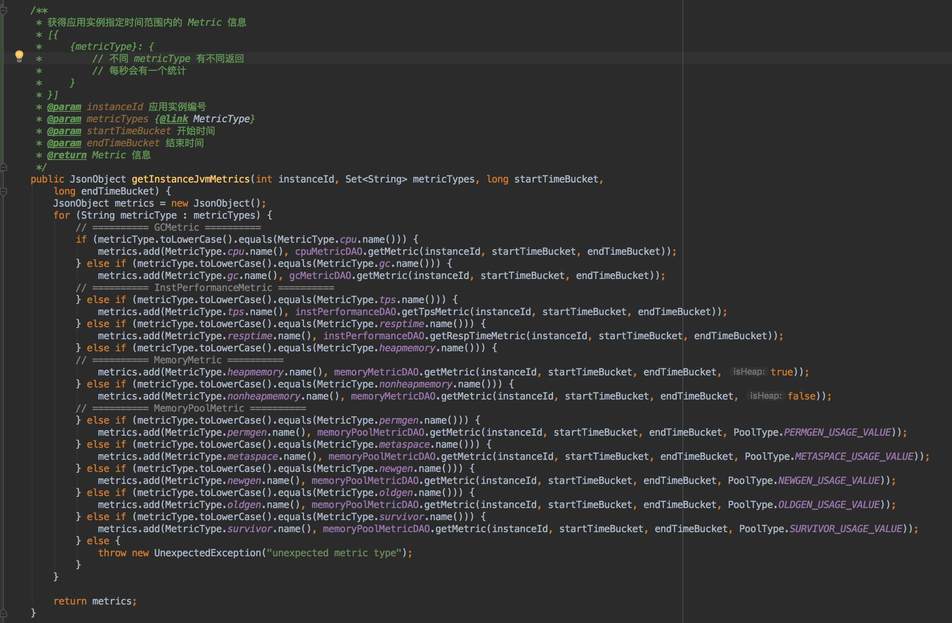Click SURVIVOR_USAGE_VALUE constant

point(846,529)
